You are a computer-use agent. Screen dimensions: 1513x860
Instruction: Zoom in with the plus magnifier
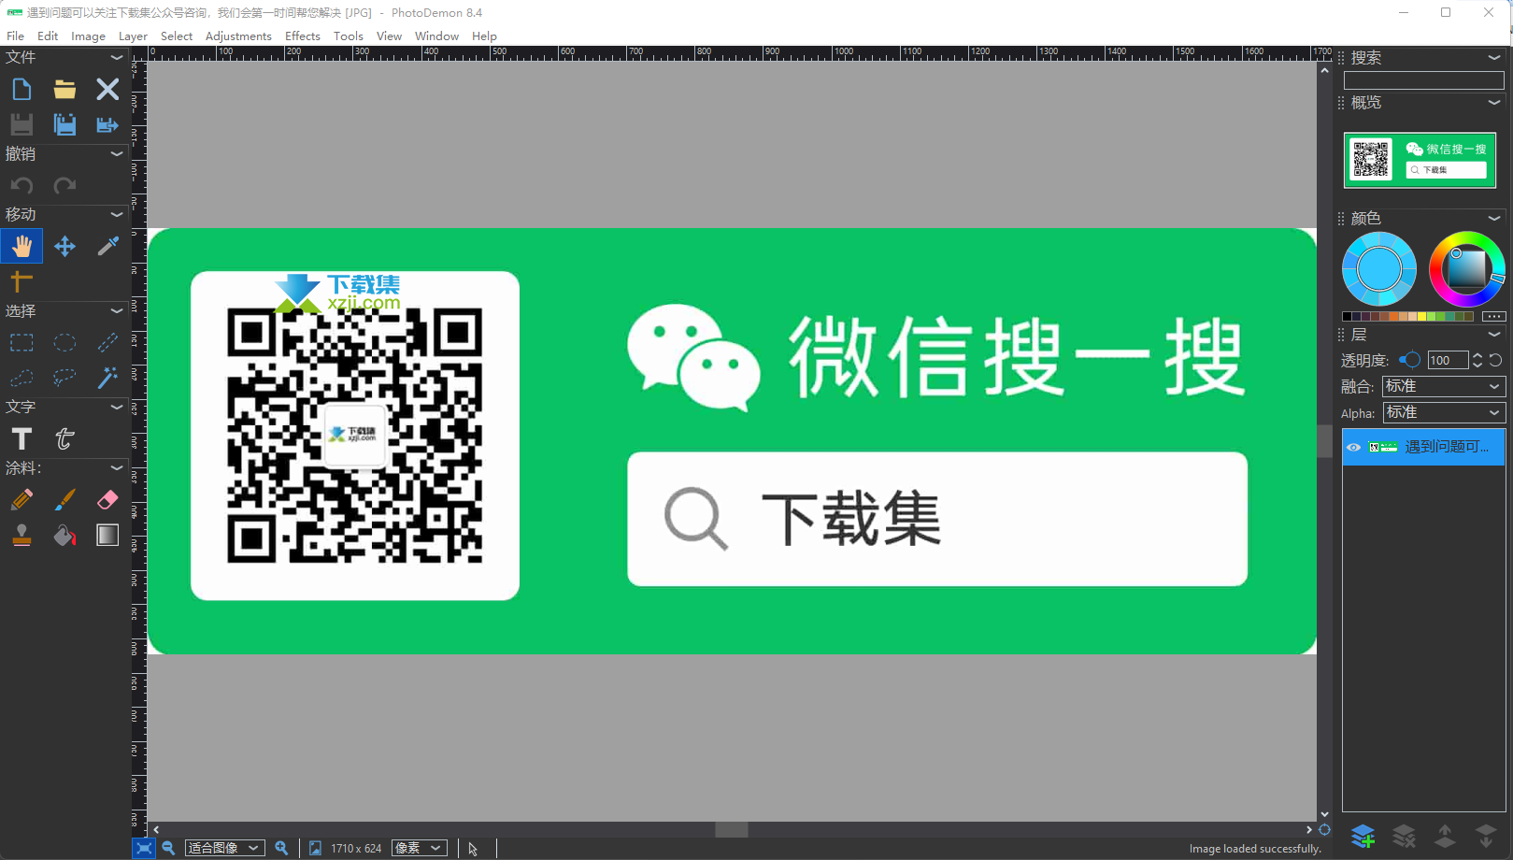point(281,848)
